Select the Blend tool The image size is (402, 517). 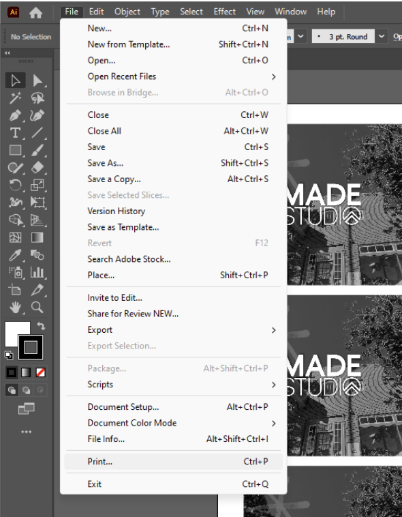37,255
